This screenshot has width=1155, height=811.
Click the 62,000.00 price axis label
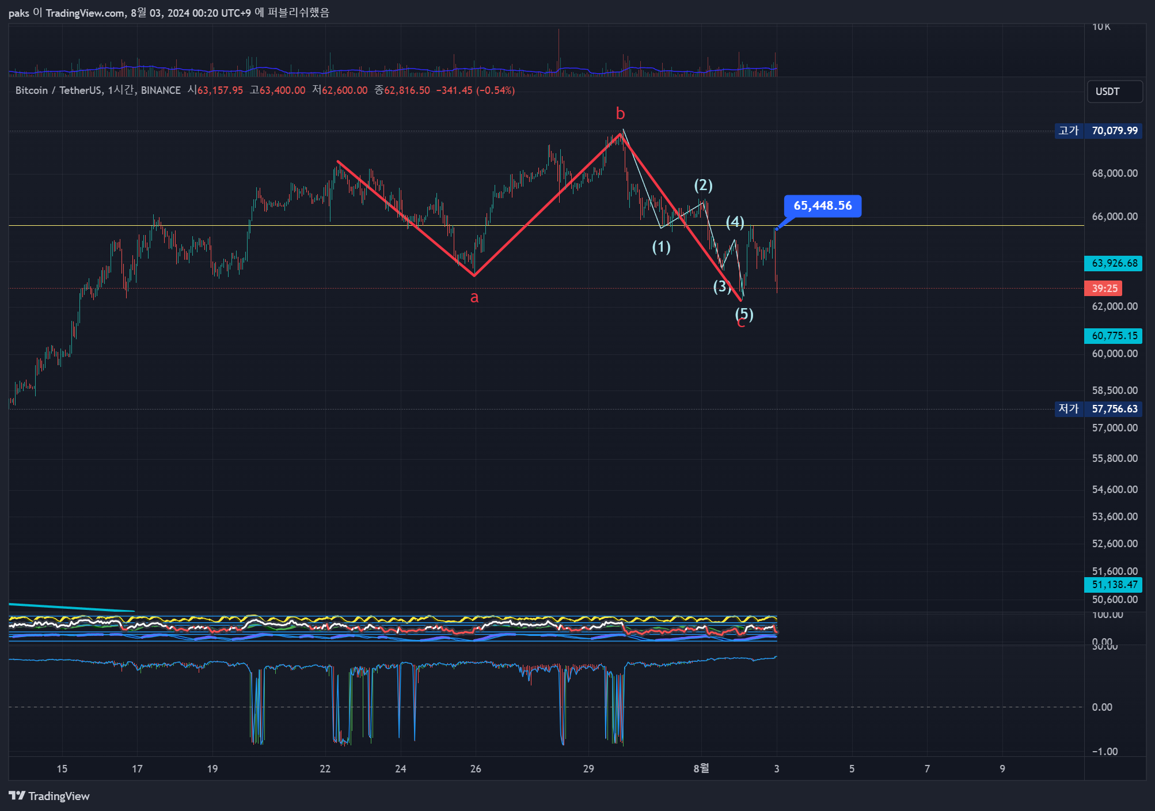pyautogui.click(x=1115, y=306)
